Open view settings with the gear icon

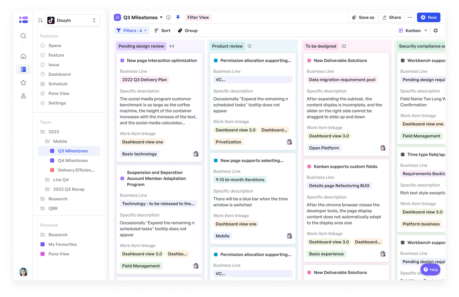click(x=435, y=30)
